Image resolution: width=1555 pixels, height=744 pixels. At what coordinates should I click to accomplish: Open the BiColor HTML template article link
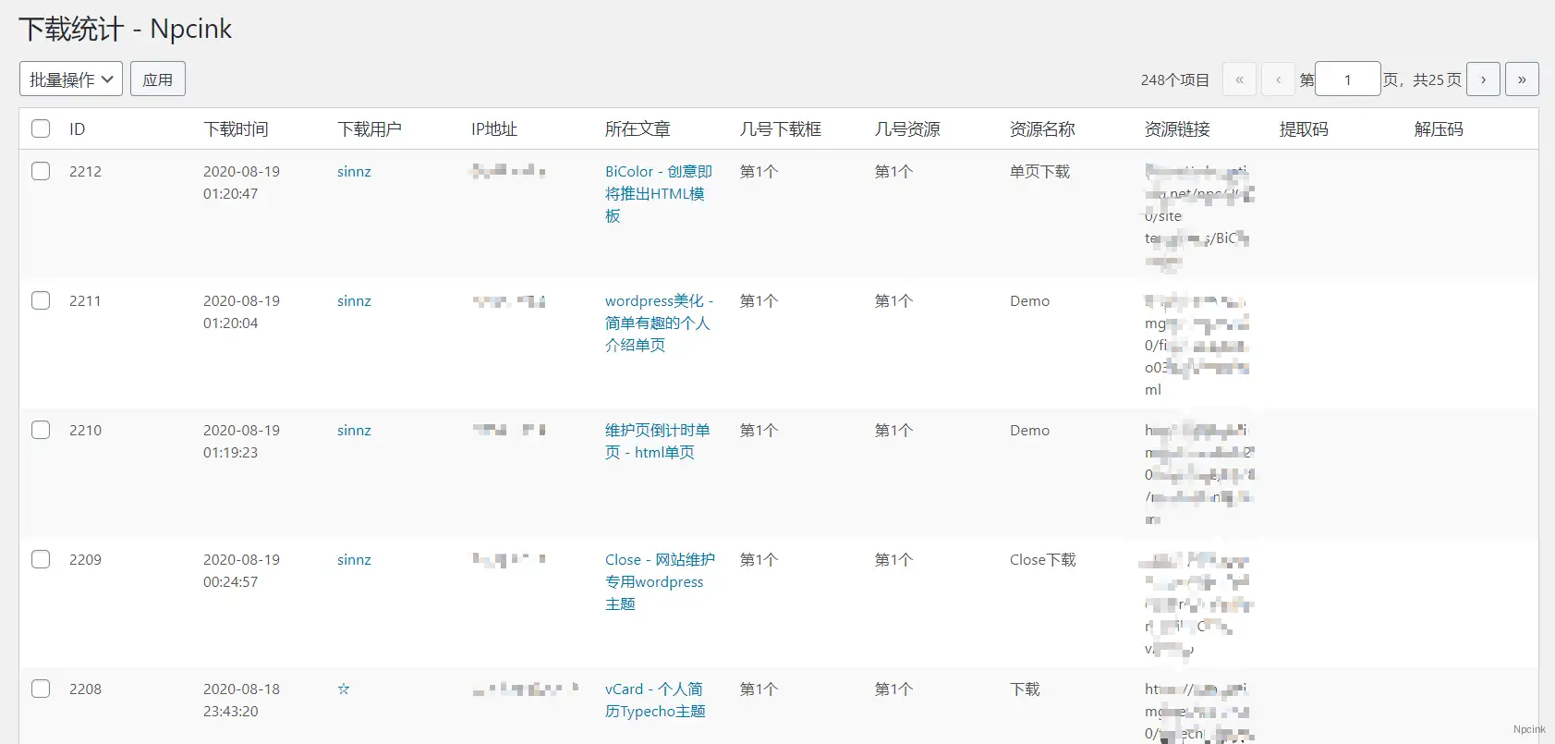point(657,193)
